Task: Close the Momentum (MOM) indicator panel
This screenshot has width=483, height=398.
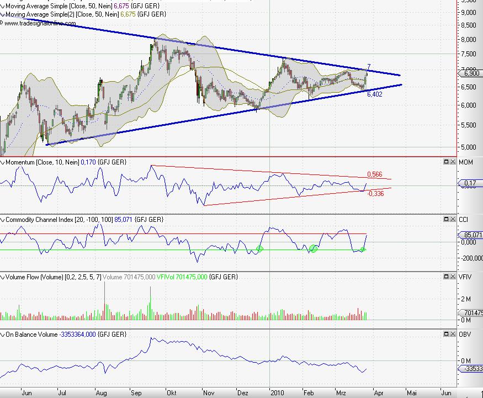Action: pyautogui.click(x=452, y=162)
